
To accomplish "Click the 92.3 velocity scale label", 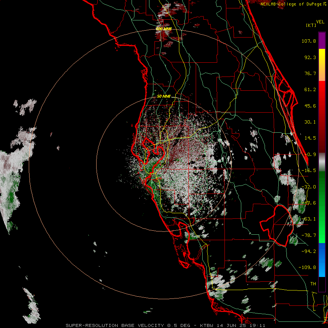I will point(310,57).
